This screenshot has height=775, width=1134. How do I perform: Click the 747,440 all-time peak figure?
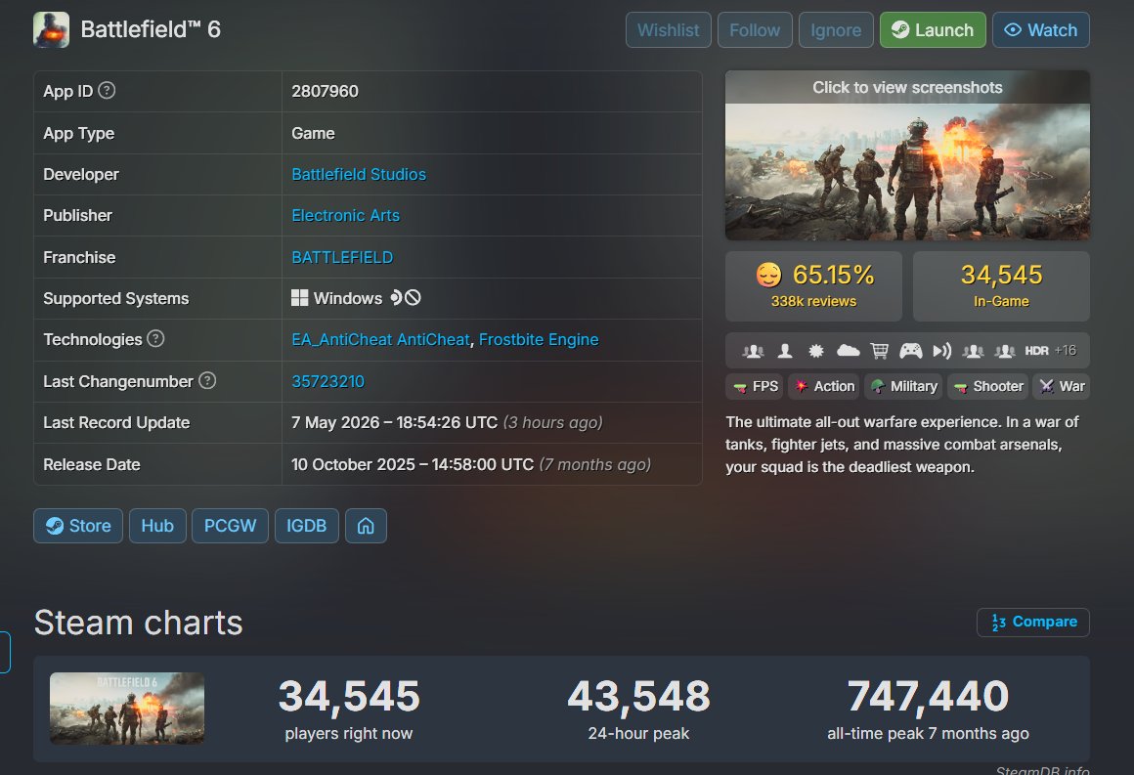[928, 696]
